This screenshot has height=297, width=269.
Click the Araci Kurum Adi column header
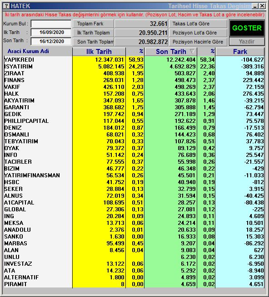click(x=28, y=51)
